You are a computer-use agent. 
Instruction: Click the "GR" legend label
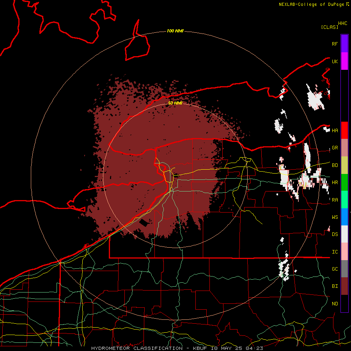(x=335, y=148)
